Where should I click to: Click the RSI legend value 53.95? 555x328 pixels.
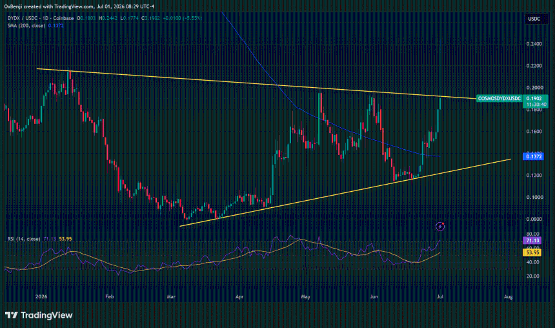pos(65,239)
